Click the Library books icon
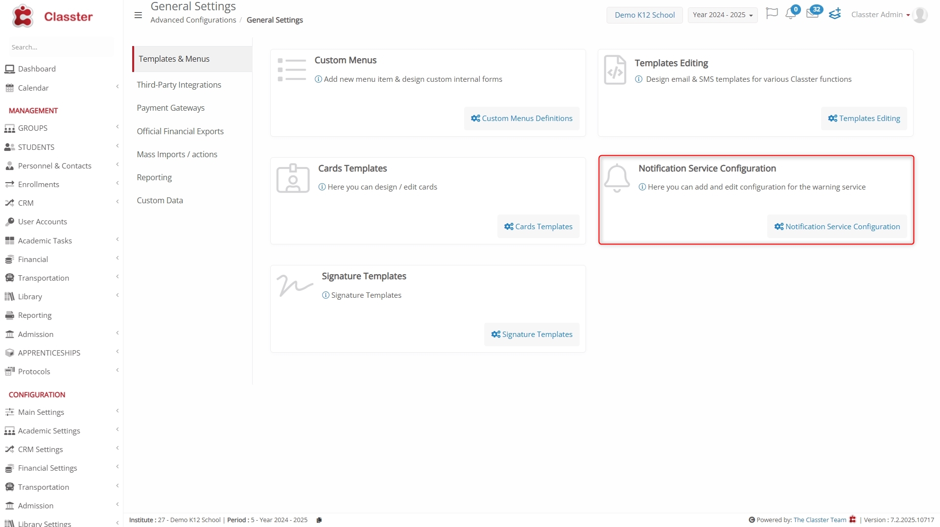The image size is (940, 527). (x=9, y=297)
